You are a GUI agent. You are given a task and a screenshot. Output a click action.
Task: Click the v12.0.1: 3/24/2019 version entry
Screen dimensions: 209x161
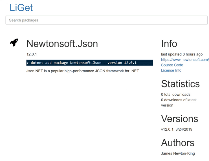click(x=177, y=129)
